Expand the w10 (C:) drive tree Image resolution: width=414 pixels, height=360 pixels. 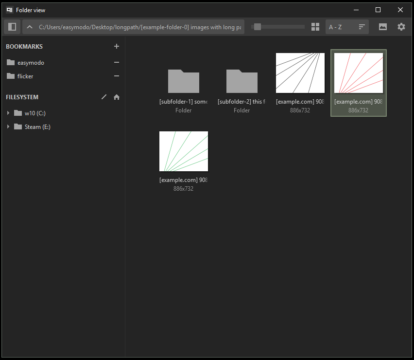click(x=8, y=113)
